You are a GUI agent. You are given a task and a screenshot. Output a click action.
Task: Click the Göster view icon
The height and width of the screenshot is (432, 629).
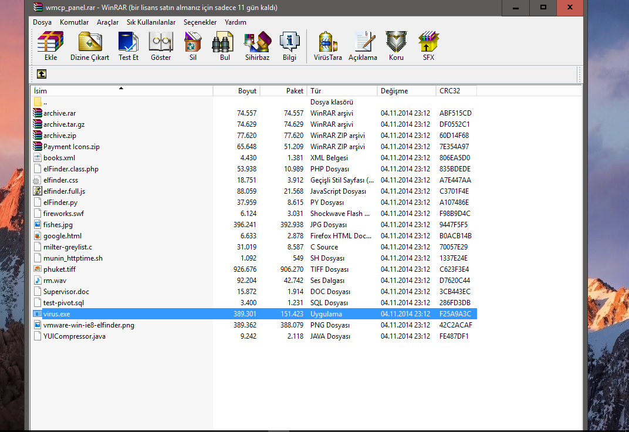click(161, 46)
